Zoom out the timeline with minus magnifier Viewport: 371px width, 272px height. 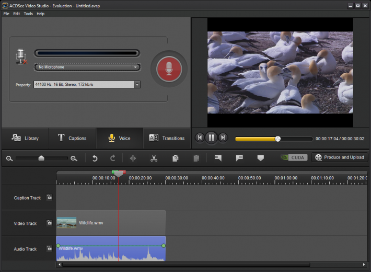point(9,158)
